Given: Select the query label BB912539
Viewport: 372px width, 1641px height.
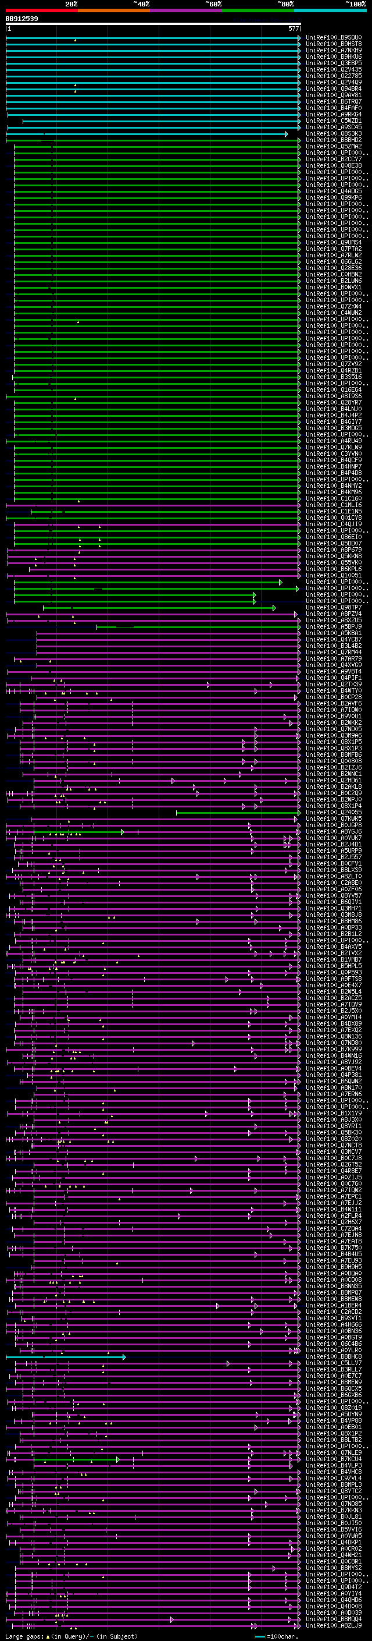Looking at the screenshot, I should (x=22, y=19).
